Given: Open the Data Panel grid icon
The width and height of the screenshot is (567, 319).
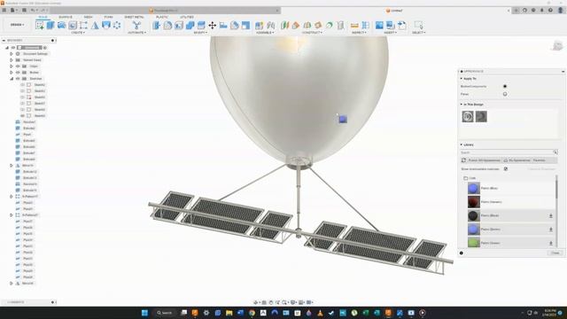Looking at the screenshot, I should [4, 10].
